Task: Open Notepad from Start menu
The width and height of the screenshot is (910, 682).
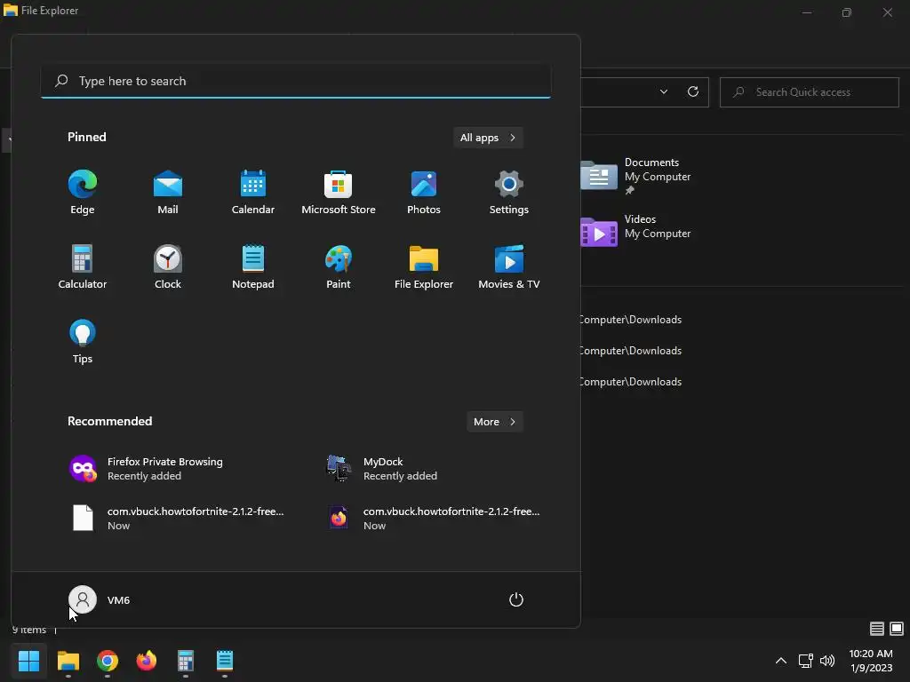Action: point(253,267)
